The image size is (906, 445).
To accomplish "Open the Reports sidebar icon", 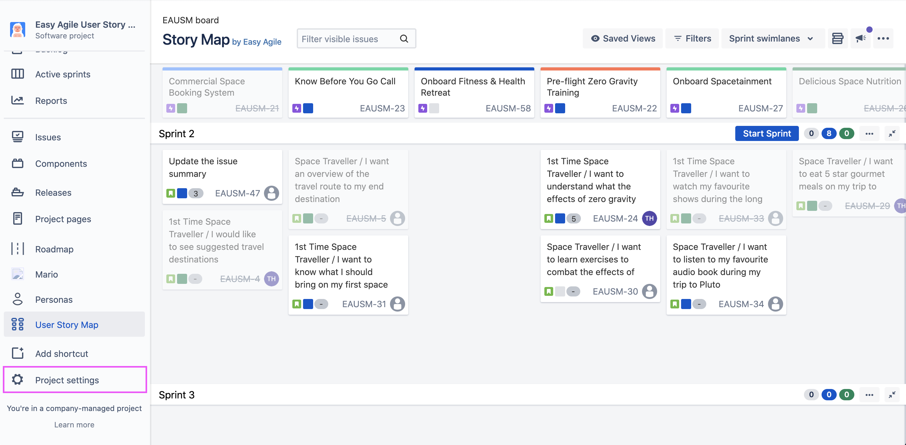I will (17, 100).
